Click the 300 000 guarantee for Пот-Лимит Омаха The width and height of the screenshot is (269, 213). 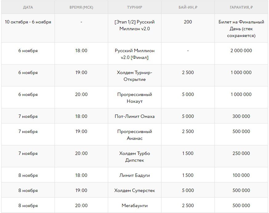pyautogui.click(x=241, y=116)
